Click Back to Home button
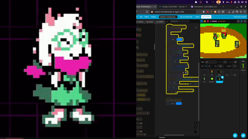Viewport: 248px width, 139px height. click(206, 17)
